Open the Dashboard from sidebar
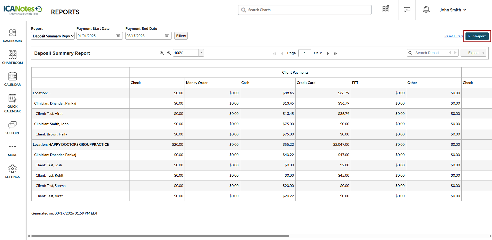Viewport: 492px width, 240px height. (12, 36)
